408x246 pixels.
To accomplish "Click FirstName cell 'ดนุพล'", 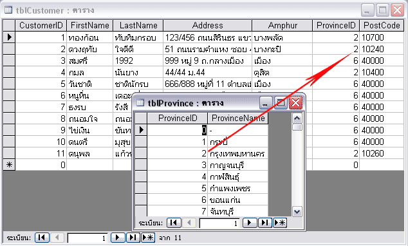I will point(89,153).
